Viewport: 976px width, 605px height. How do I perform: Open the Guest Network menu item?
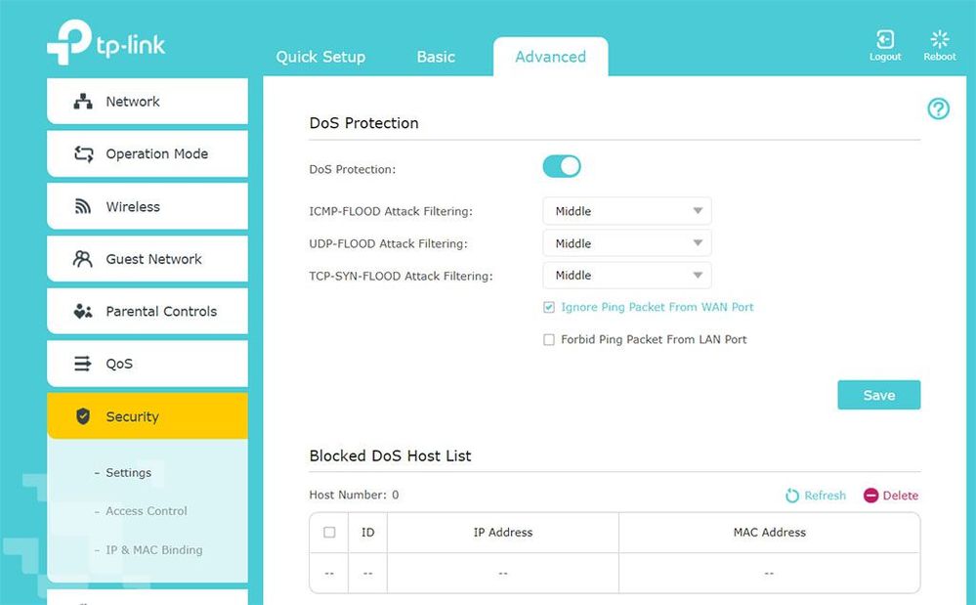click(x=148, y=259)
